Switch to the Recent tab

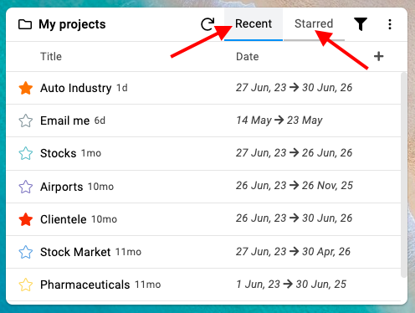254,24
